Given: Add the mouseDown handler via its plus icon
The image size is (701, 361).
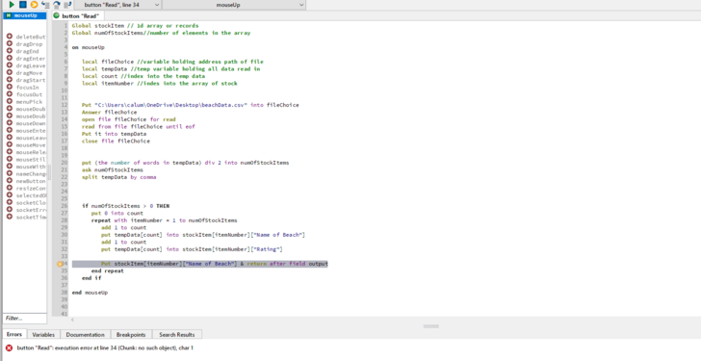Looking at the screenshot, I should [x=9, y=123].
